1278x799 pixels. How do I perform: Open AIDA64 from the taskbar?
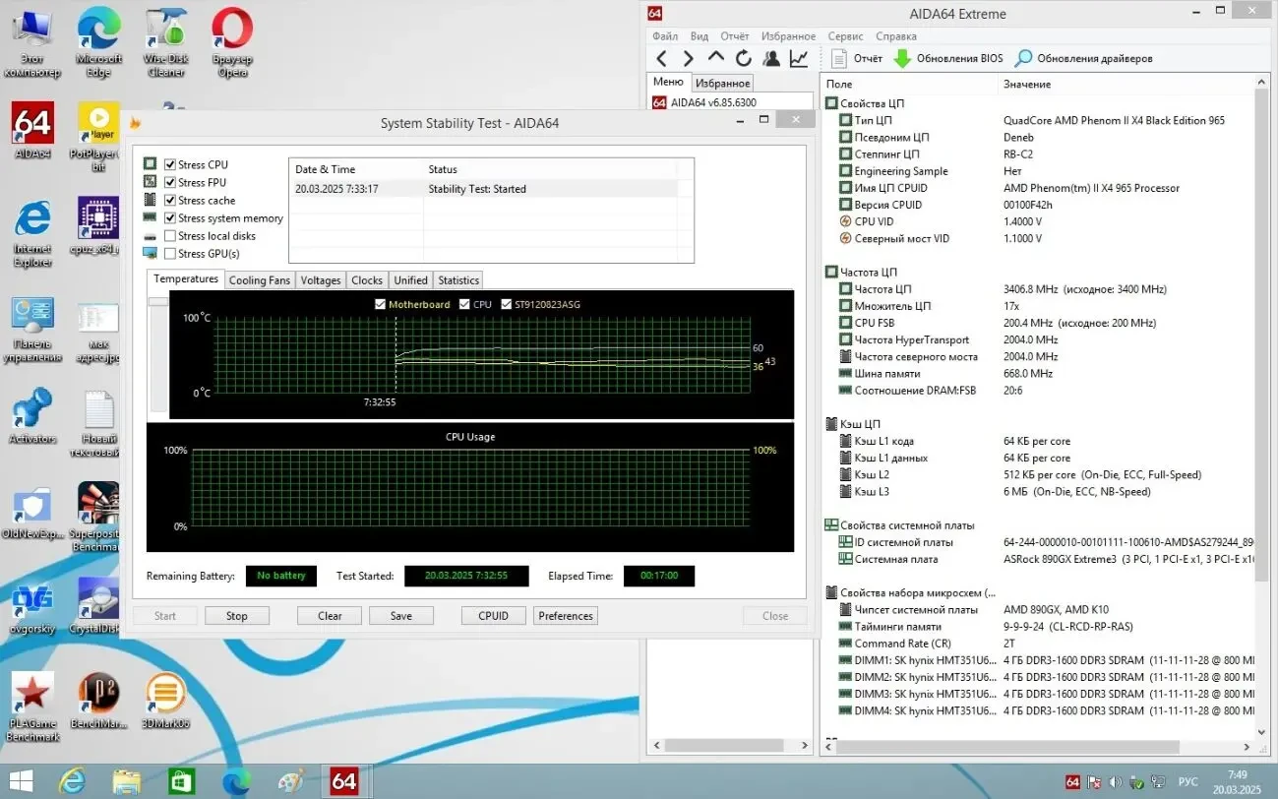pyautogui.click(x=344, y=780)
